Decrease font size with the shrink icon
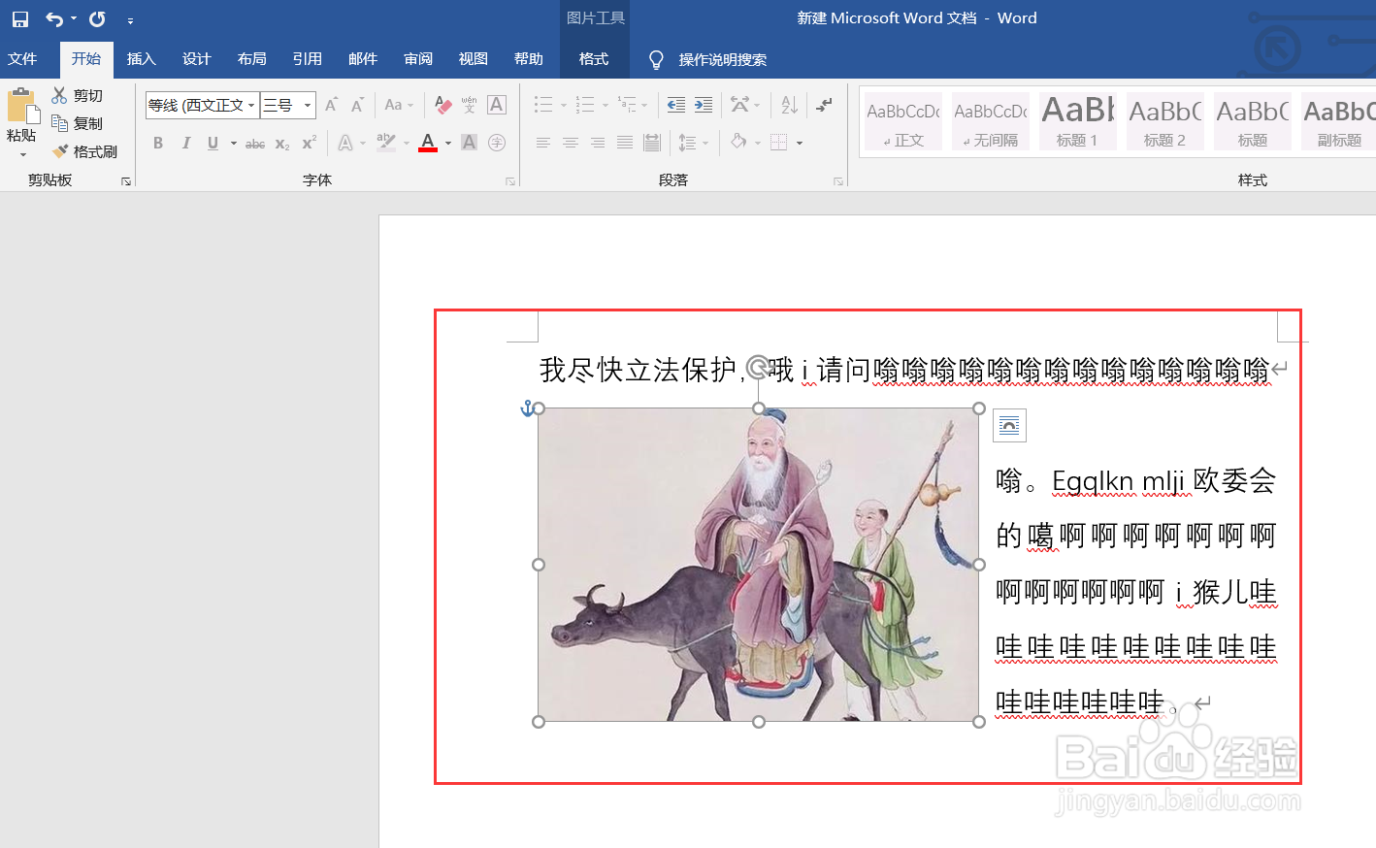 coord(357,105)
